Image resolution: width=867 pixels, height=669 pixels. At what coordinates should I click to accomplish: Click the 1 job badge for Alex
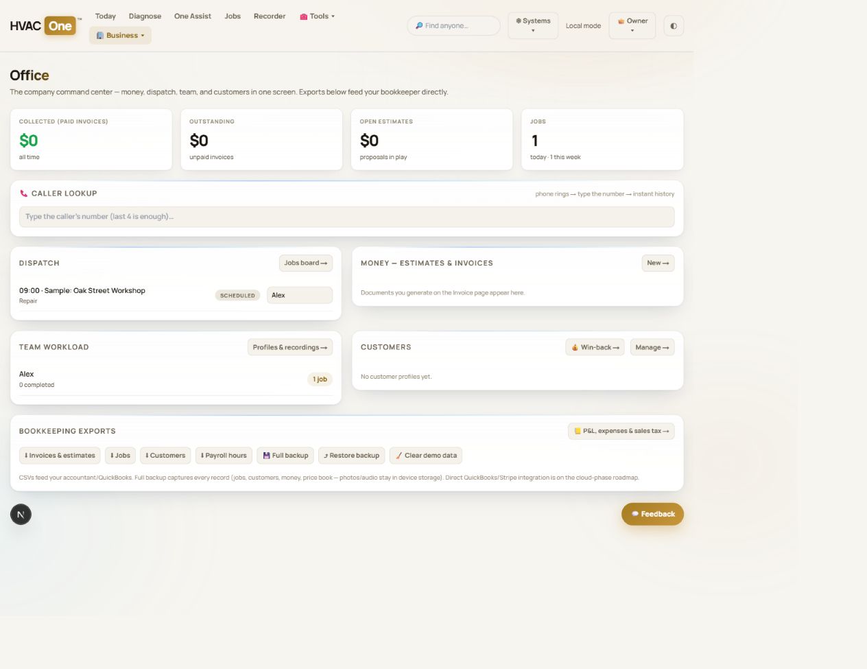320,379
